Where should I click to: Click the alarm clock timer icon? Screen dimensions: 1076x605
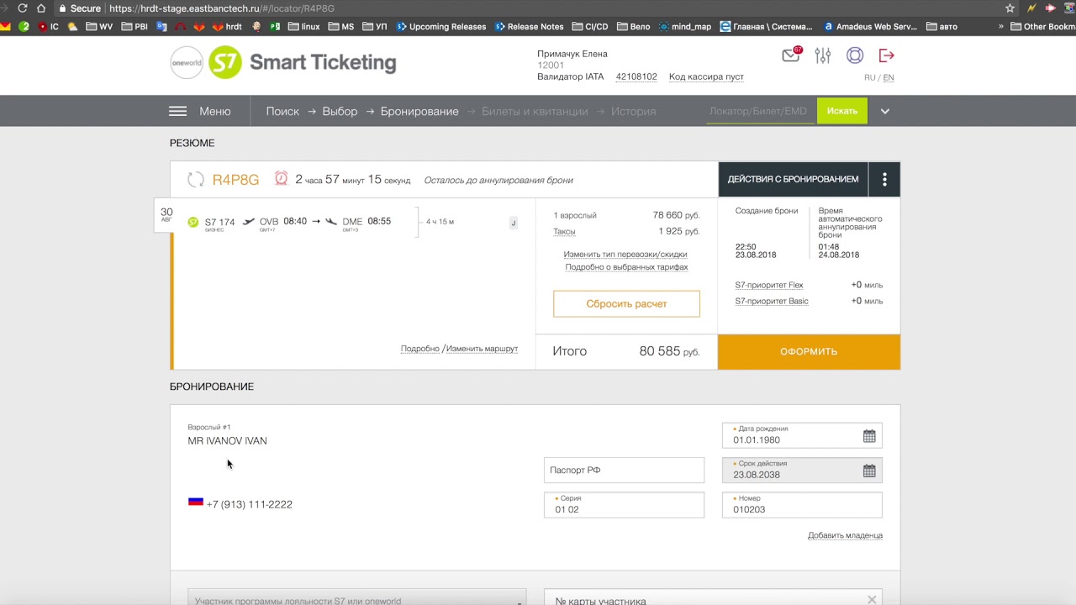[281, 178]
